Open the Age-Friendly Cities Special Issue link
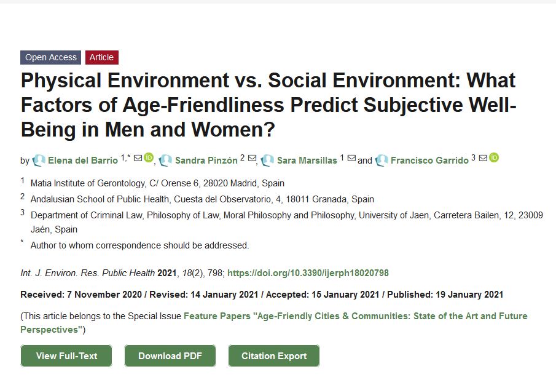 [355, 316]
